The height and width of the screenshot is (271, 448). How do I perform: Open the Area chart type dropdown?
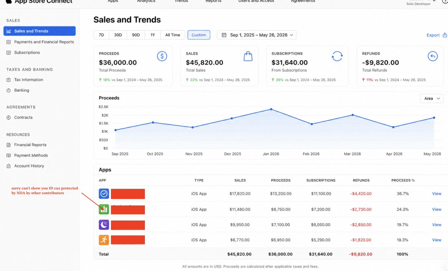(432, 98)
